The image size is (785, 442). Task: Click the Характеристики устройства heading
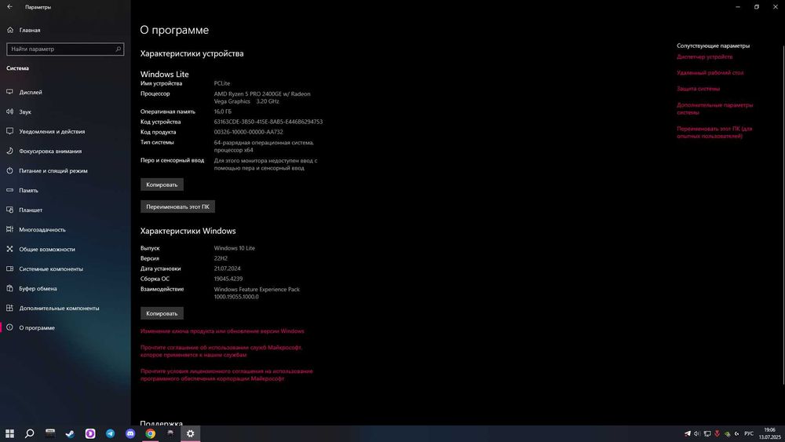pyautogui.click(x=192, y=53)
